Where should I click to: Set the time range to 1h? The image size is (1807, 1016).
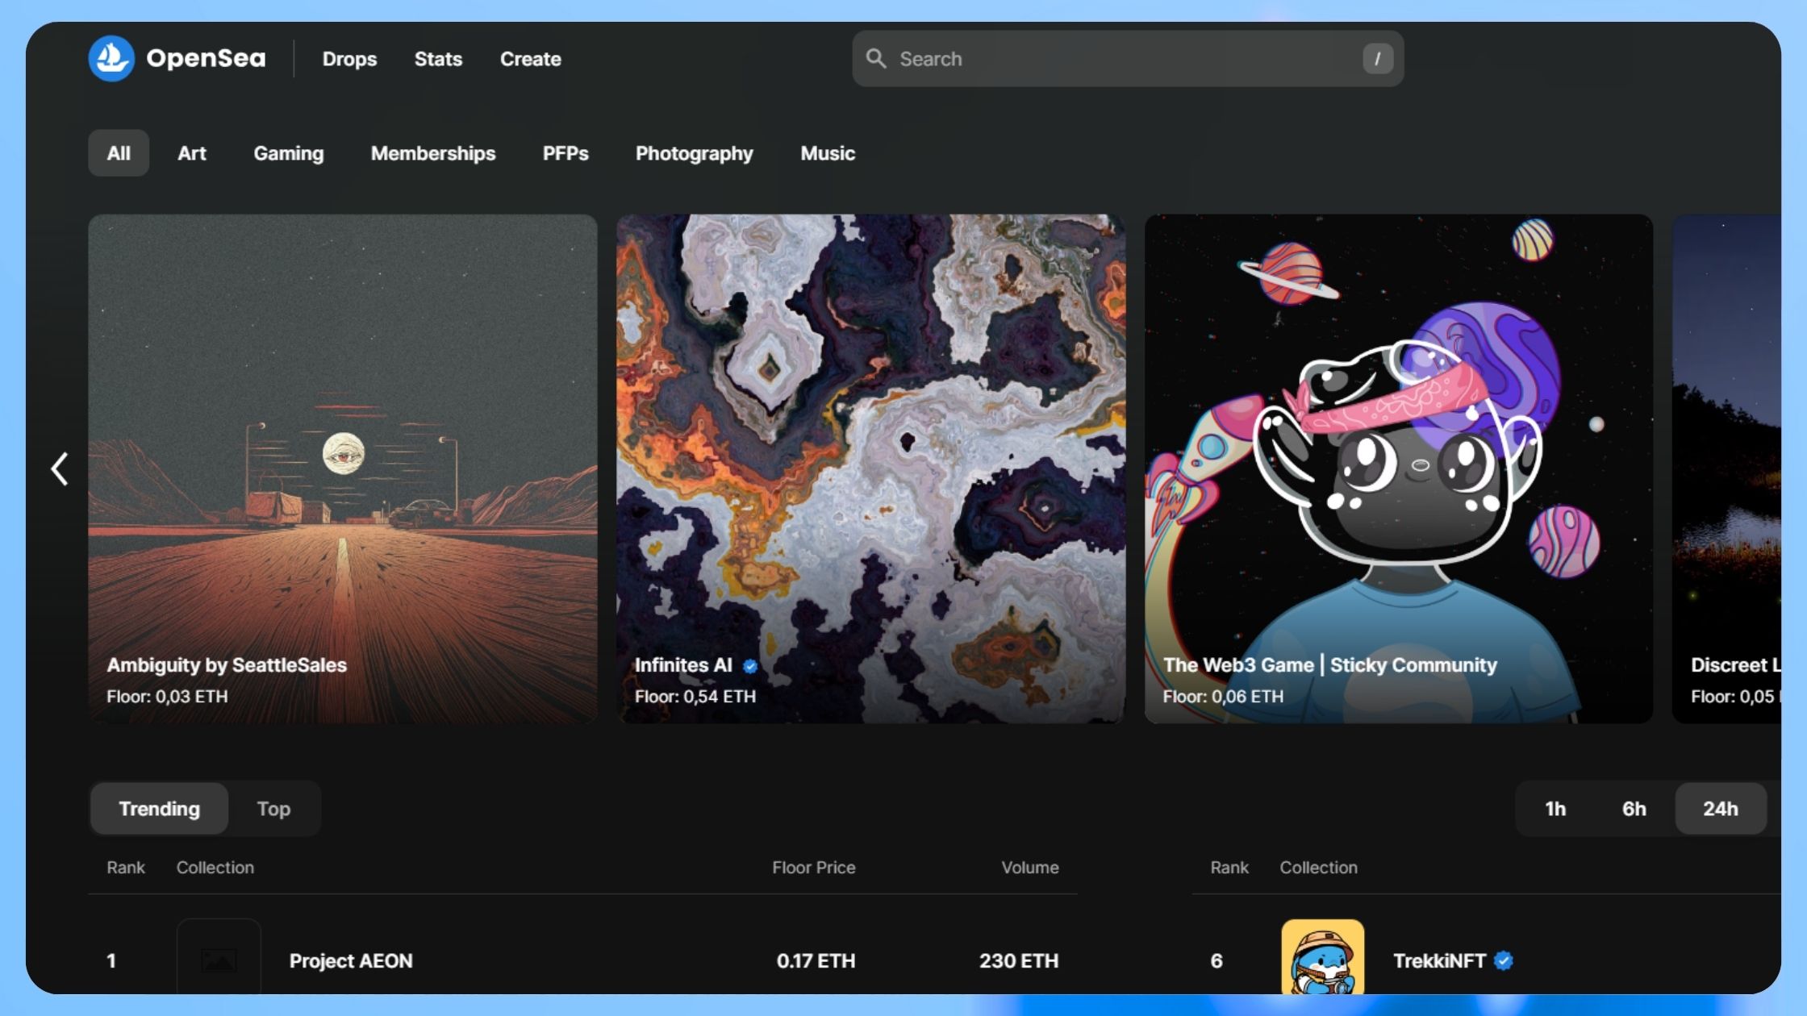coord(1555,809)
